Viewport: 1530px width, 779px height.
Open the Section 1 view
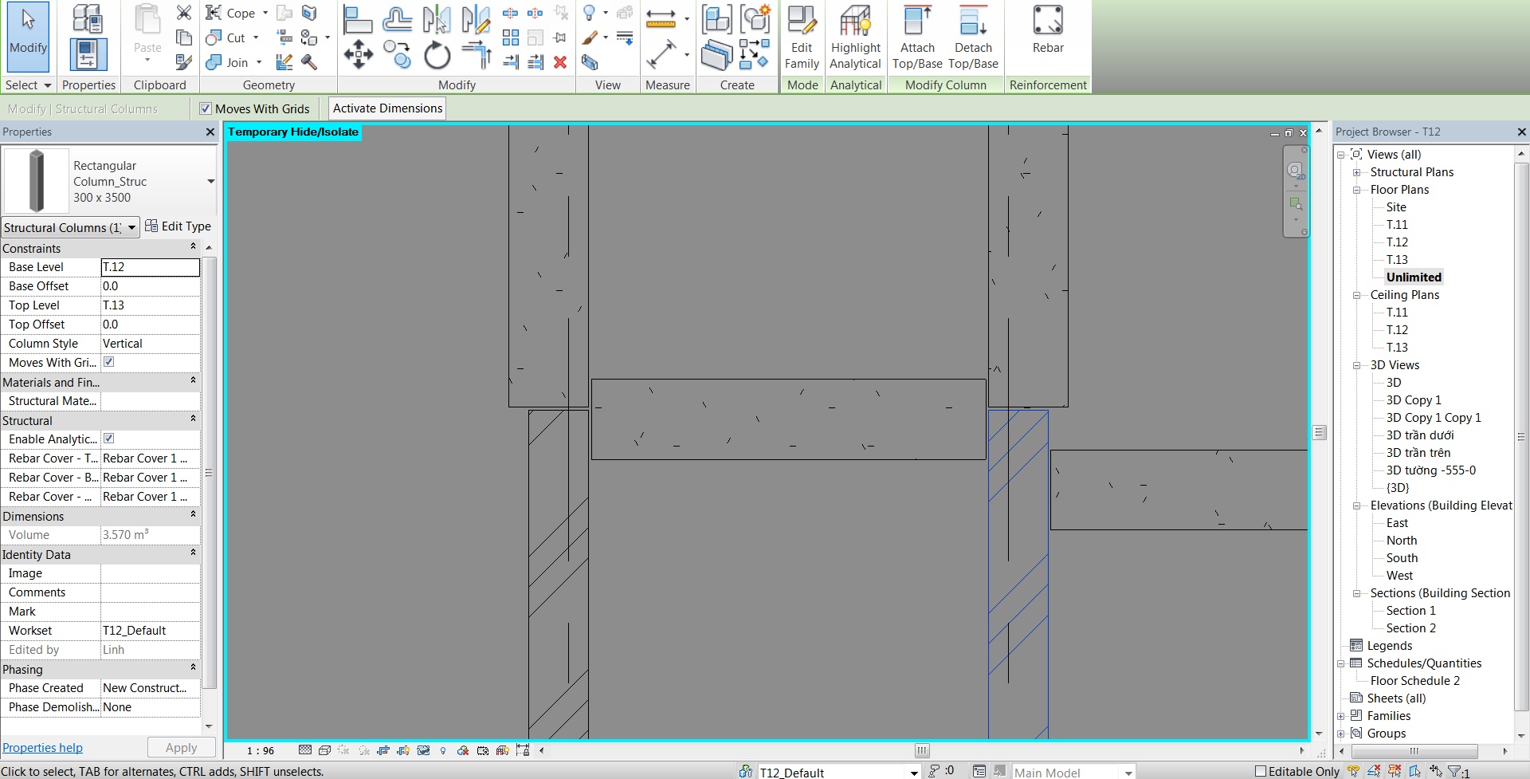[1410, 611]
